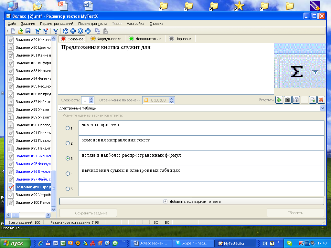Expand Добавить еще вариант ответа

(192, 201)
